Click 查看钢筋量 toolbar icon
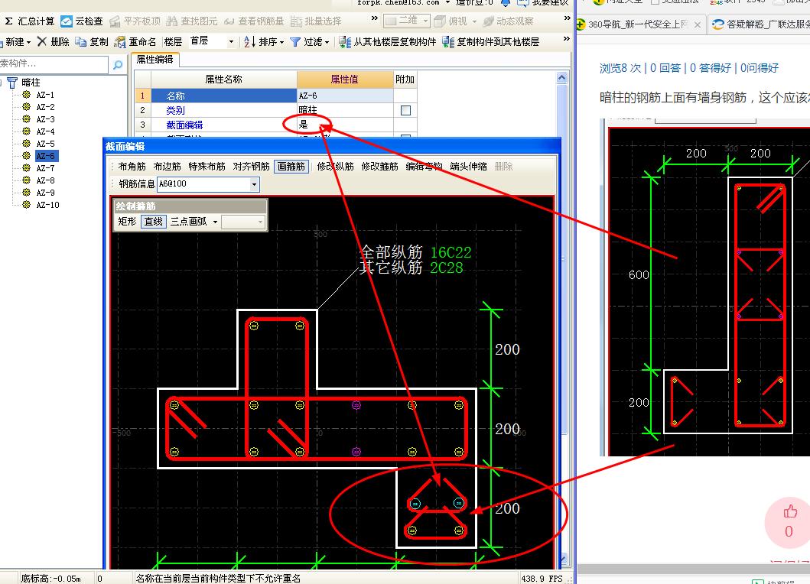 (229, 21)
